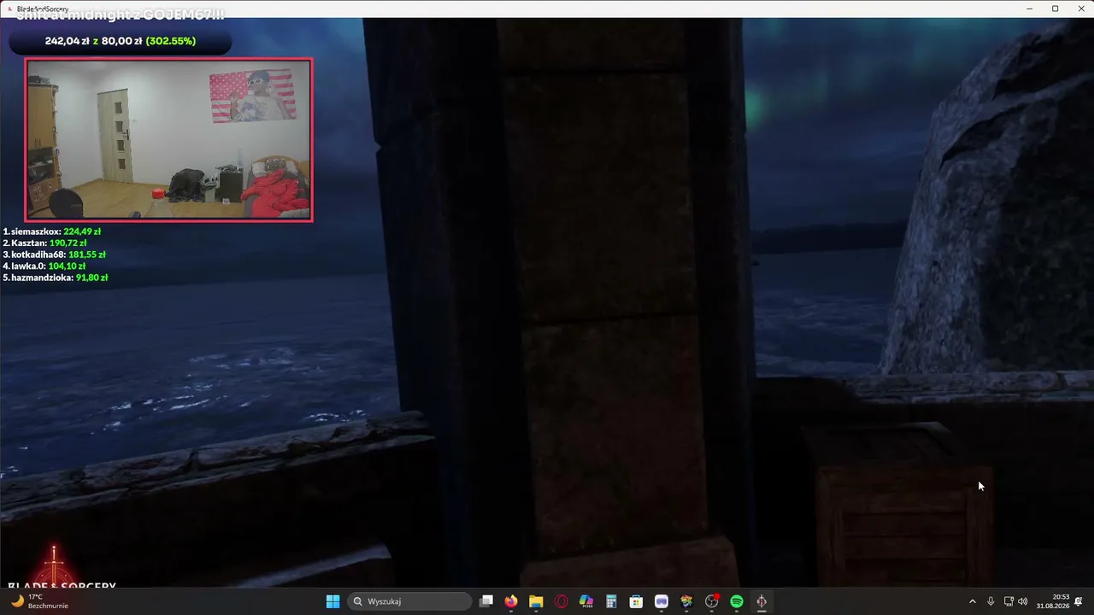The height and width of the screenshot is (615, 1094).
Task: Switch to OBS Studio on the taskbar
Action: (x=711, y=601)
